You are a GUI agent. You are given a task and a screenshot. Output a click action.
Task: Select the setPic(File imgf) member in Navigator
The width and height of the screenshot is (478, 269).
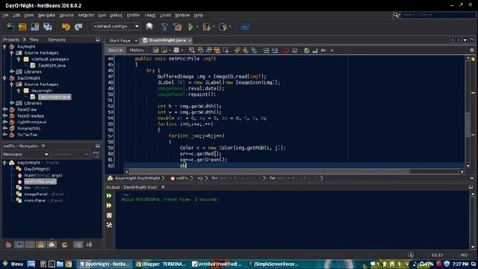(x=40, y=182)
